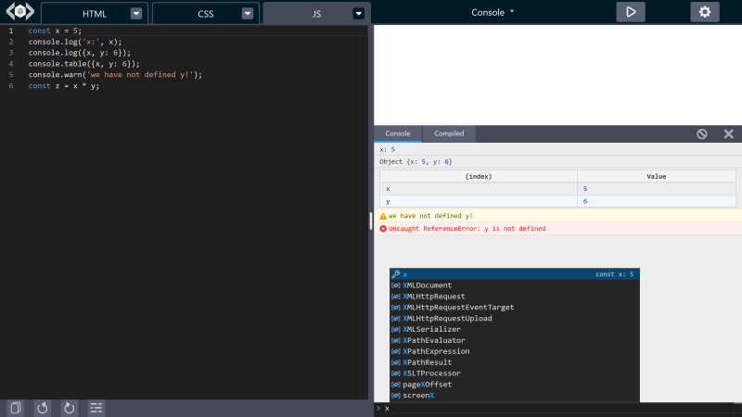Image resolution: width=742 pixels, height=417 pixels.
Task: Open the CSS language dropdown
Action: pyautogui.click(x=248, y=14)
